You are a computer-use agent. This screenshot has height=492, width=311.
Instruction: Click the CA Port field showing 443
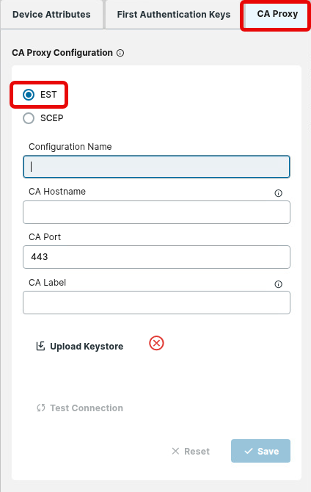point(156,257)
